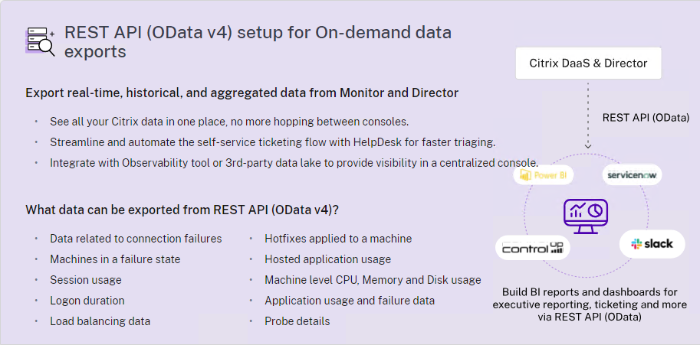
Task: Click the Slack logo badge
Action: (x=652, y=243)
